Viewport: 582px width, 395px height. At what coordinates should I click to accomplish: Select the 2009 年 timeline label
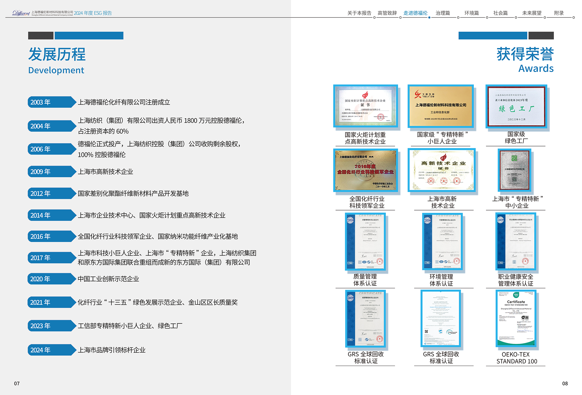(x=52, y=172)
